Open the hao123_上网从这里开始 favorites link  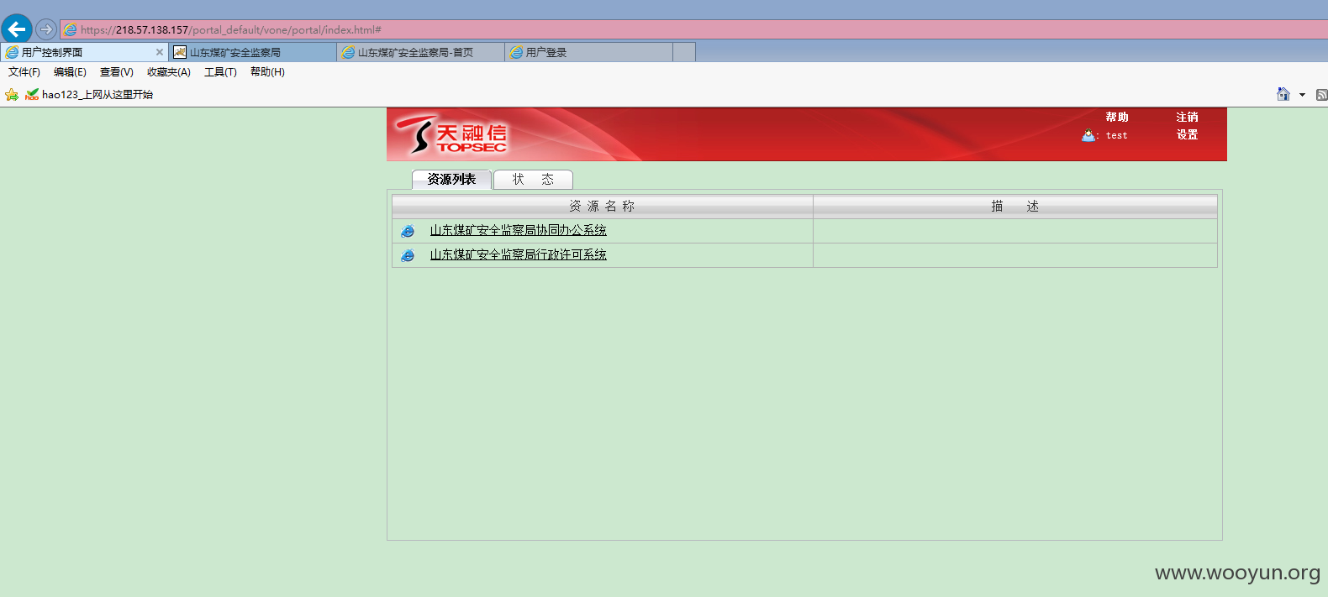coord(89,95)
